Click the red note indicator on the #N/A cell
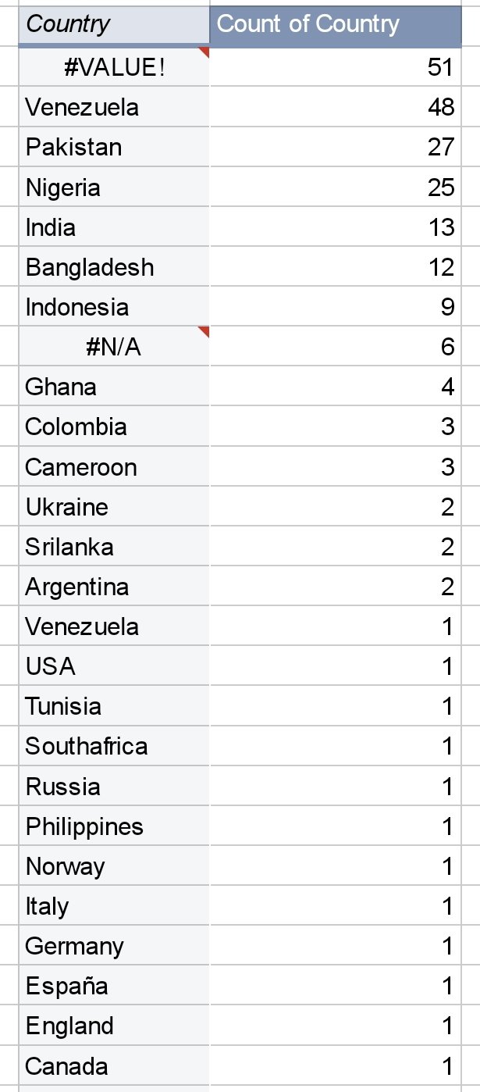 point(204,331)
